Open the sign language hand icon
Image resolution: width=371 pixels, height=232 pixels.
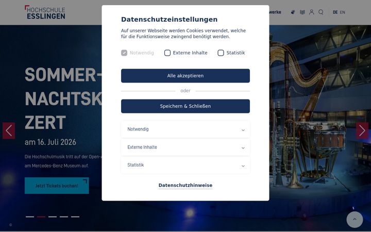[x=293, y=12]
